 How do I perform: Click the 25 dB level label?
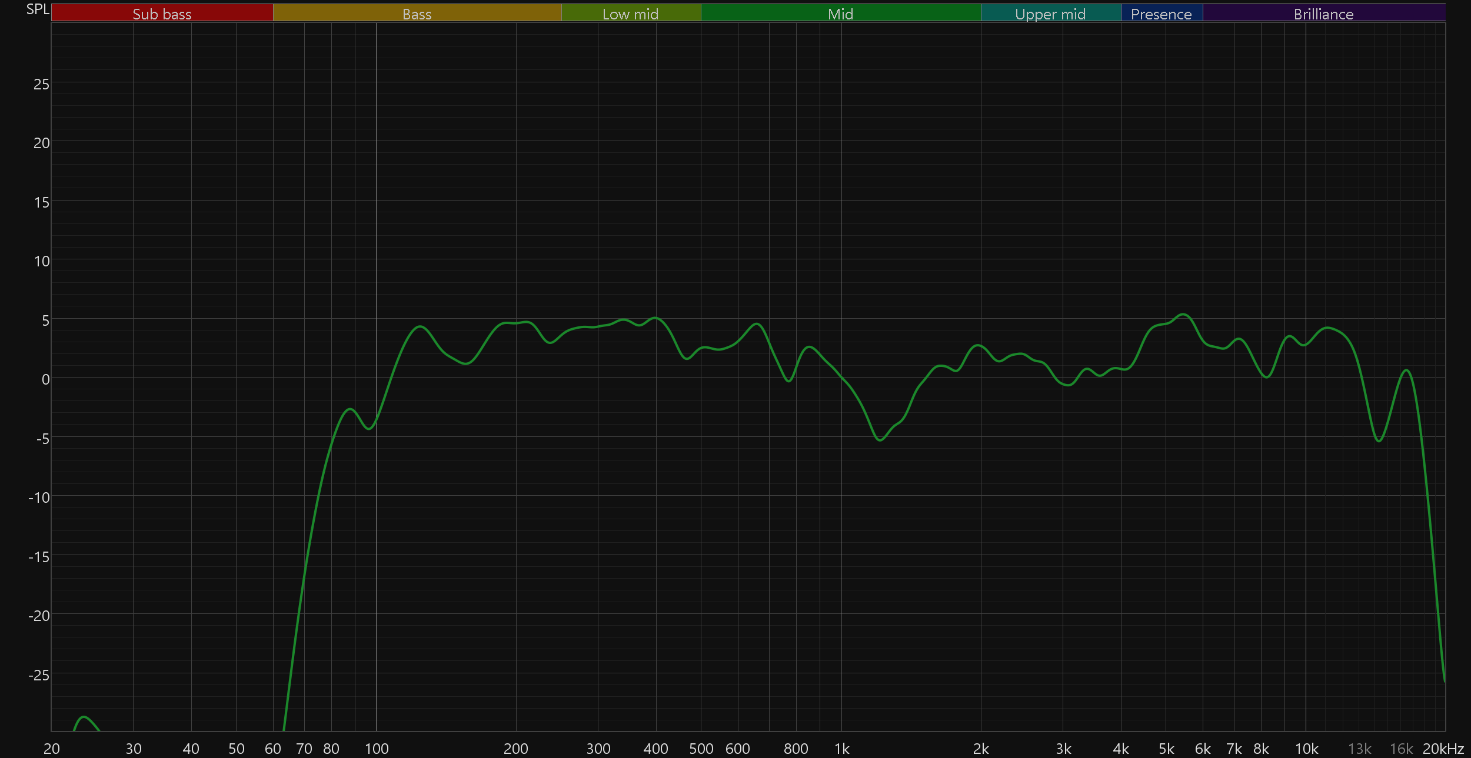41,84
